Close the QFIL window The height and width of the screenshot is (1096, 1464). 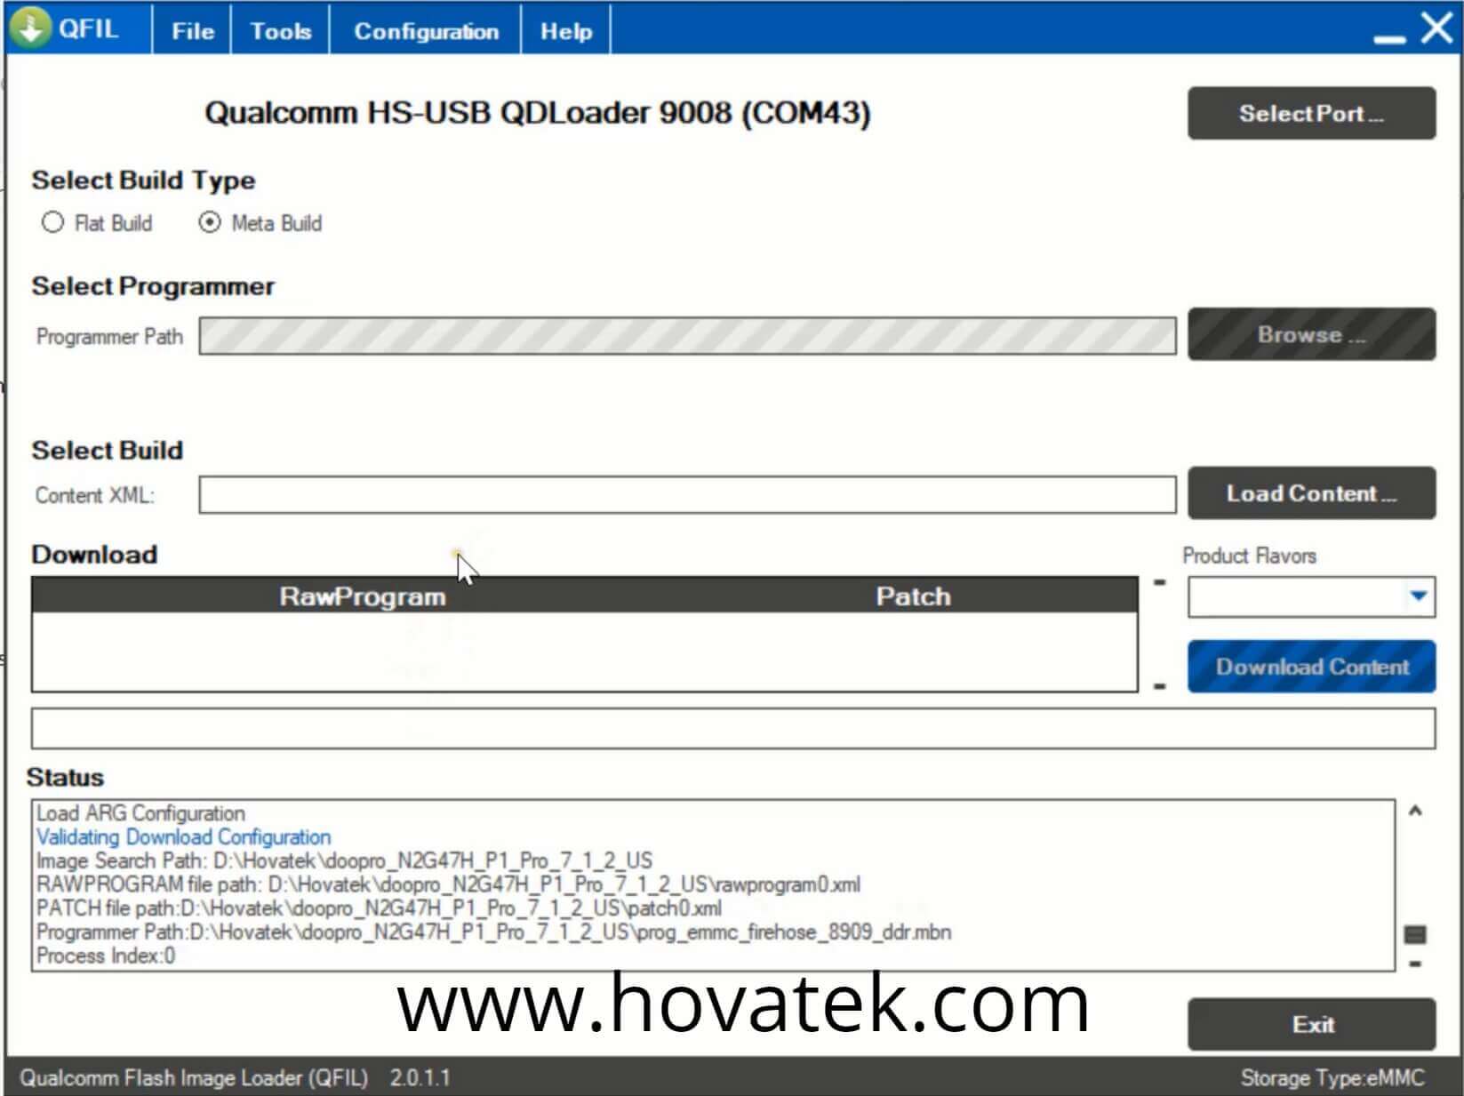click(1437, 28)
